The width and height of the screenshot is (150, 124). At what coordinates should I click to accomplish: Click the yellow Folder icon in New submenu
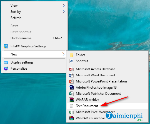71,55
